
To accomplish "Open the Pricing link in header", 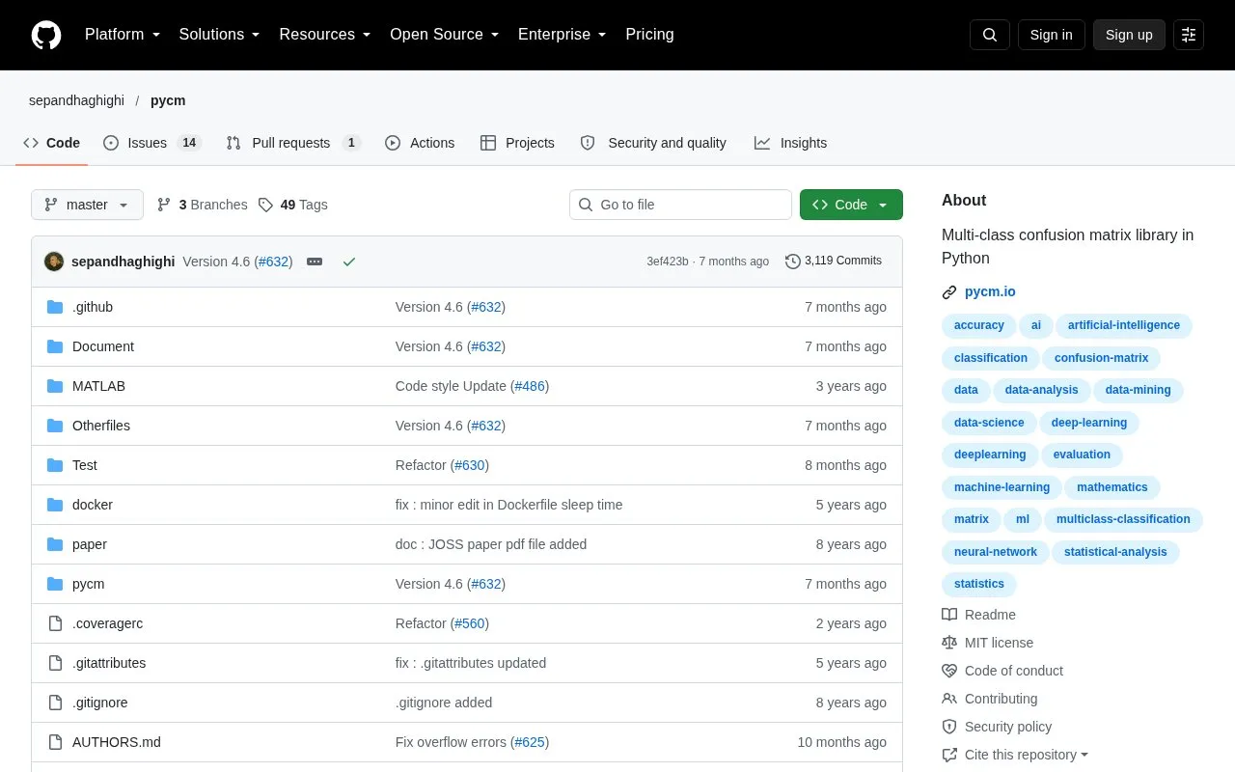I will point(649,35).
